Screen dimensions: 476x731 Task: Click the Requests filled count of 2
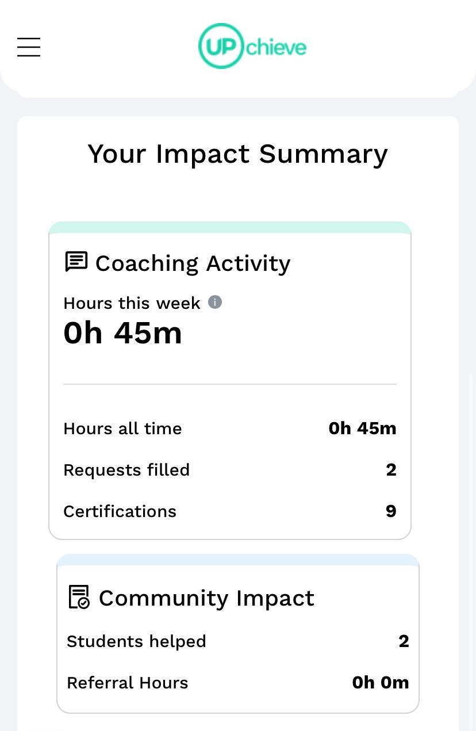[x=391, y=470]
